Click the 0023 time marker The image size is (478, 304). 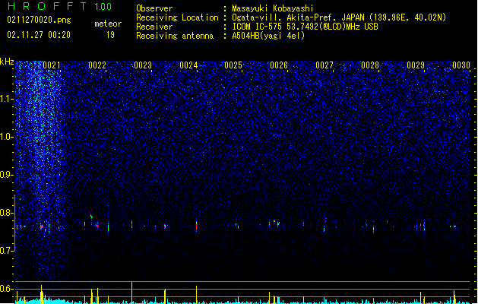point(143,65)
